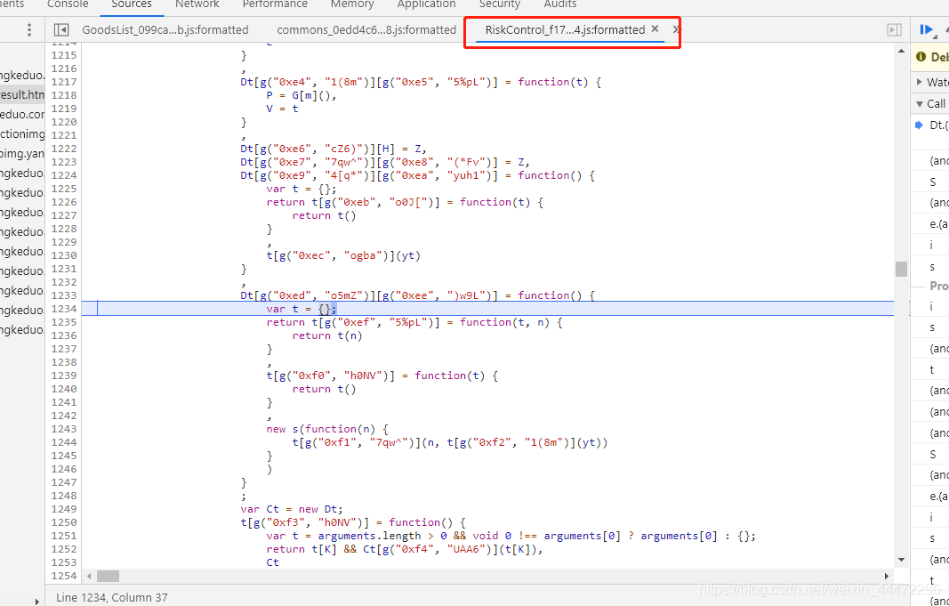The image size is (949, 606).
Task: Click the 'var t = {};' code on line 1234
Action: 301,309
